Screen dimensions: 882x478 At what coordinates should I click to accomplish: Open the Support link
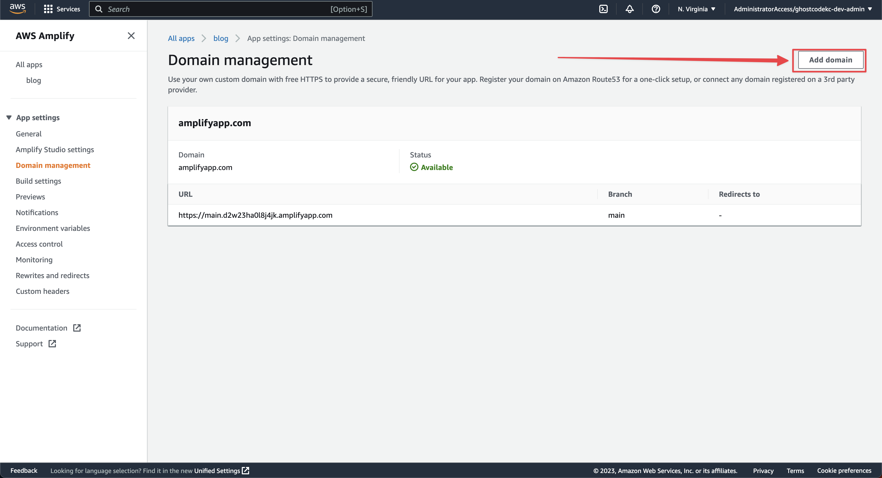point(29,343)
